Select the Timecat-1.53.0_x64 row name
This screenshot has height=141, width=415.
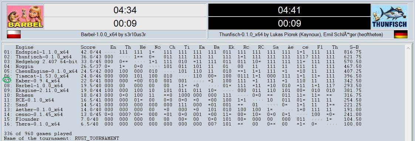[x=42, y=76]
